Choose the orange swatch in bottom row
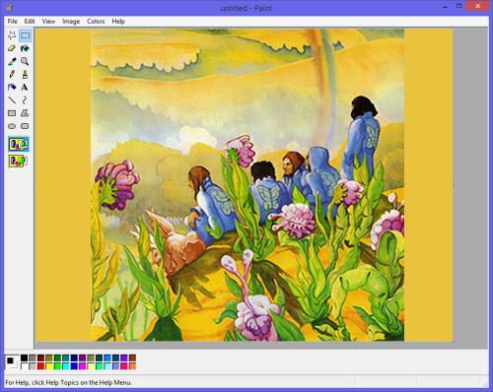 (x=132, y=366)
